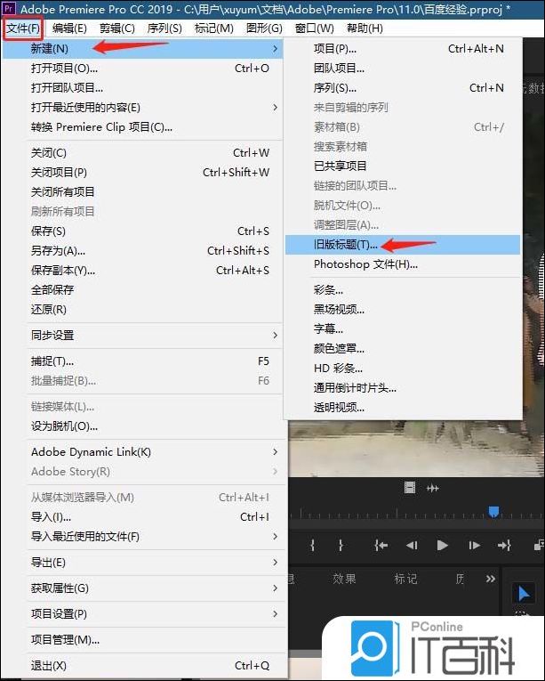Open the 文件(F) menu
This screenshot has height=681, width=545.
pyautogui.click(x=23, y=28)
